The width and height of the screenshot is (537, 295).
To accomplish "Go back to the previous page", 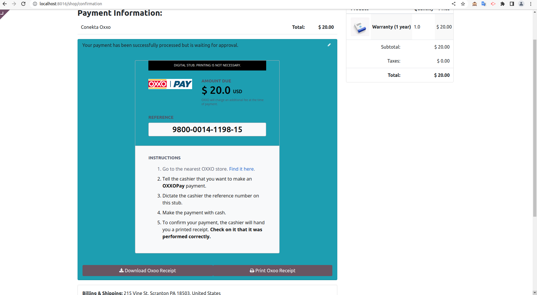I will tap(5, 4).
